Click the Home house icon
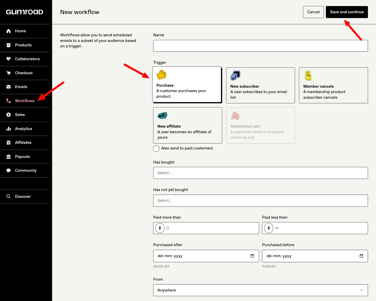The height and width of the screenshot is (301, 376). click(x=8, y=31)
